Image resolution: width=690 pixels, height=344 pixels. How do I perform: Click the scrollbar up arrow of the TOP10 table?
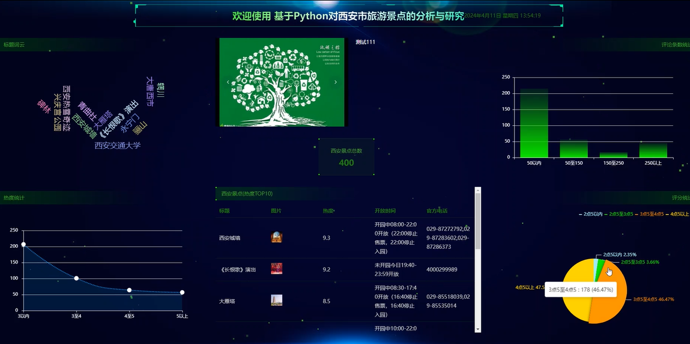(x=478, y=190)
